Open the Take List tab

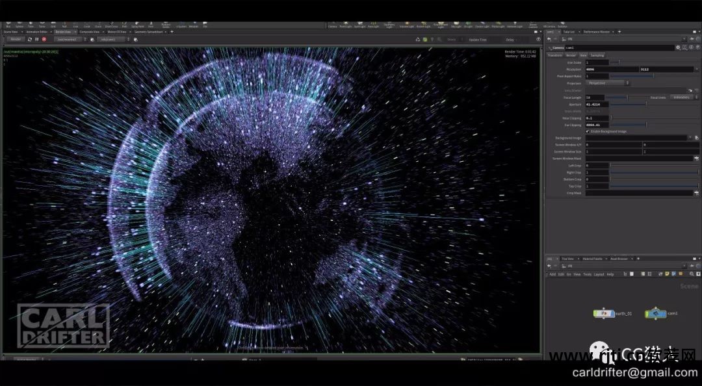(569, 32)
